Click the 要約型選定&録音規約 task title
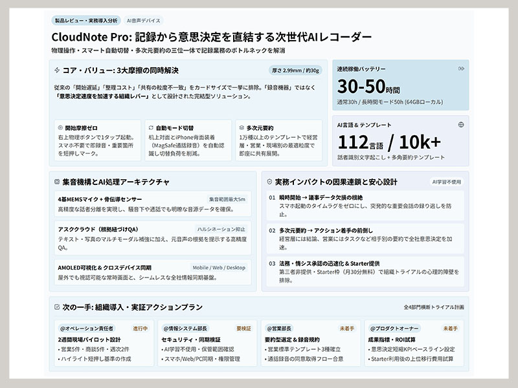This screenshot has width=518, height=388. pyautogui.click(x=292, y=339)
